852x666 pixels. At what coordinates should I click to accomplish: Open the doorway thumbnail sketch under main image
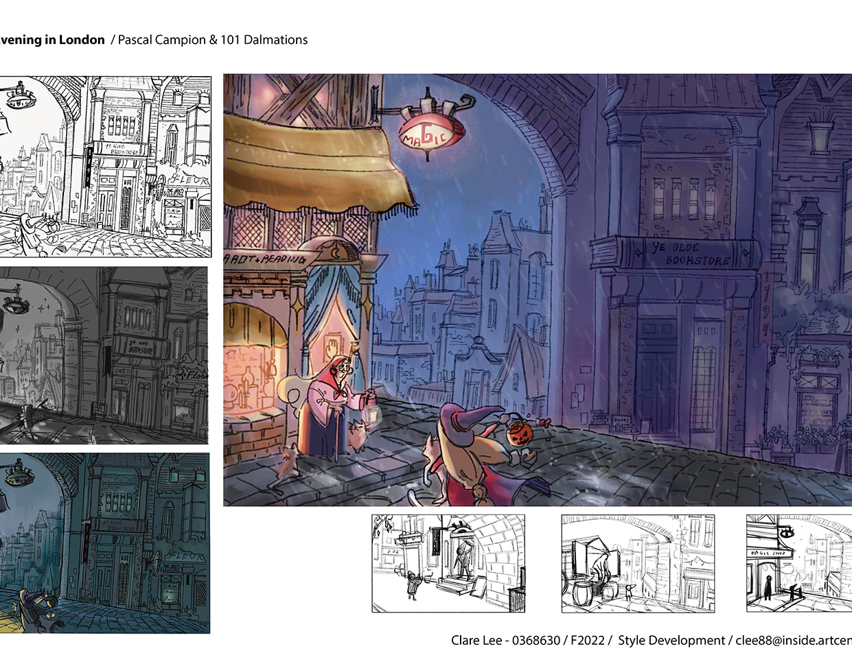pos(448,564)
